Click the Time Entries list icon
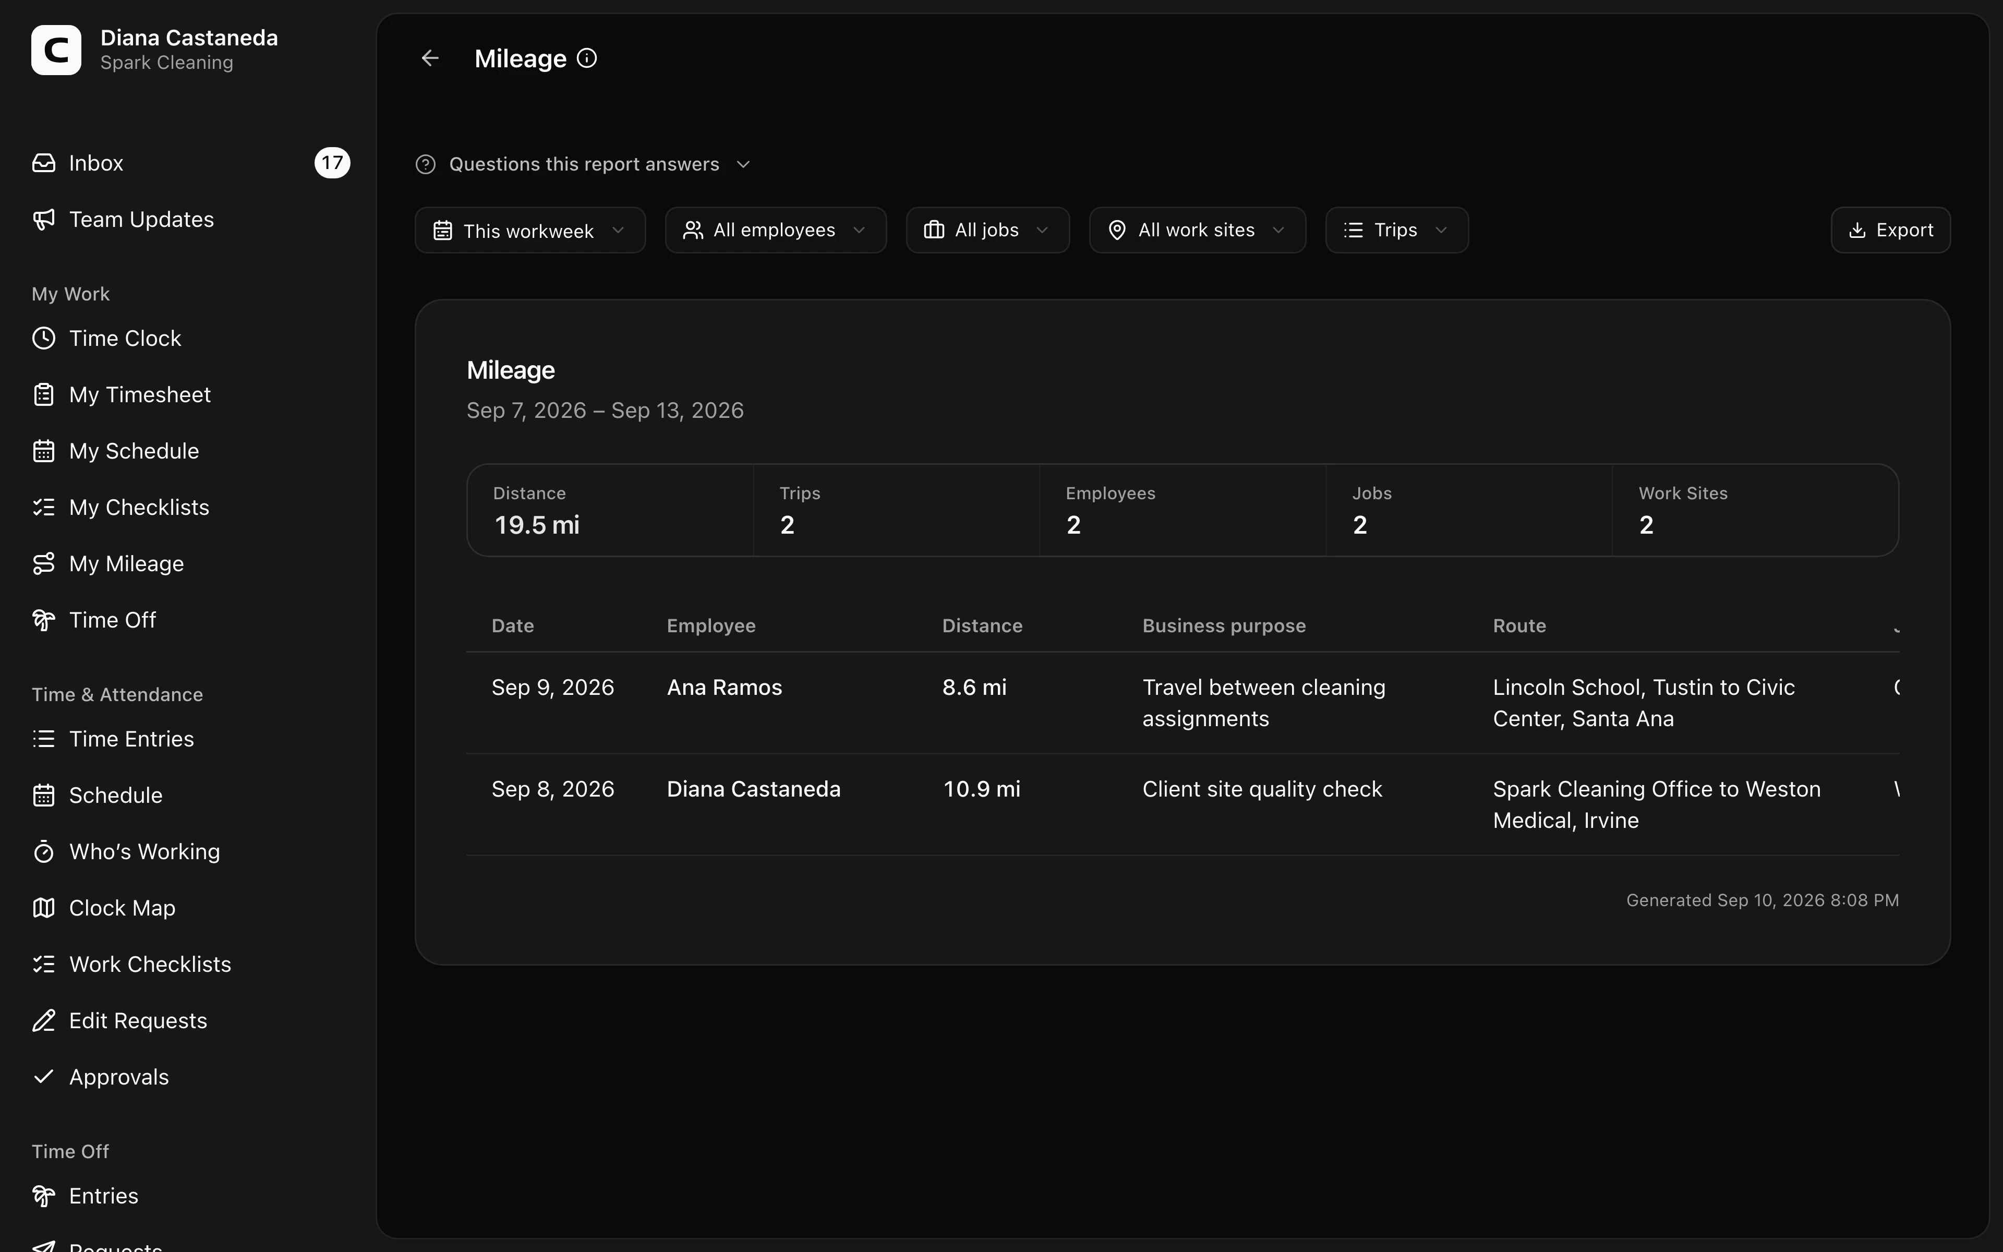 click(44, 739)
